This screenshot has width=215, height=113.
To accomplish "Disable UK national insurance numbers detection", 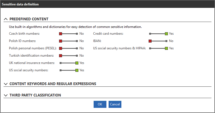I will point(69,63).
